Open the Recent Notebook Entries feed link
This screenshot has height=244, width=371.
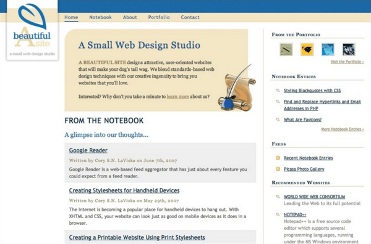tap(309, 158)
